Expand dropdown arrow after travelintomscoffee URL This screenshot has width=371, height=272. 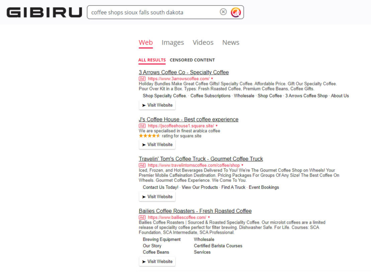[x=242, y=165]
